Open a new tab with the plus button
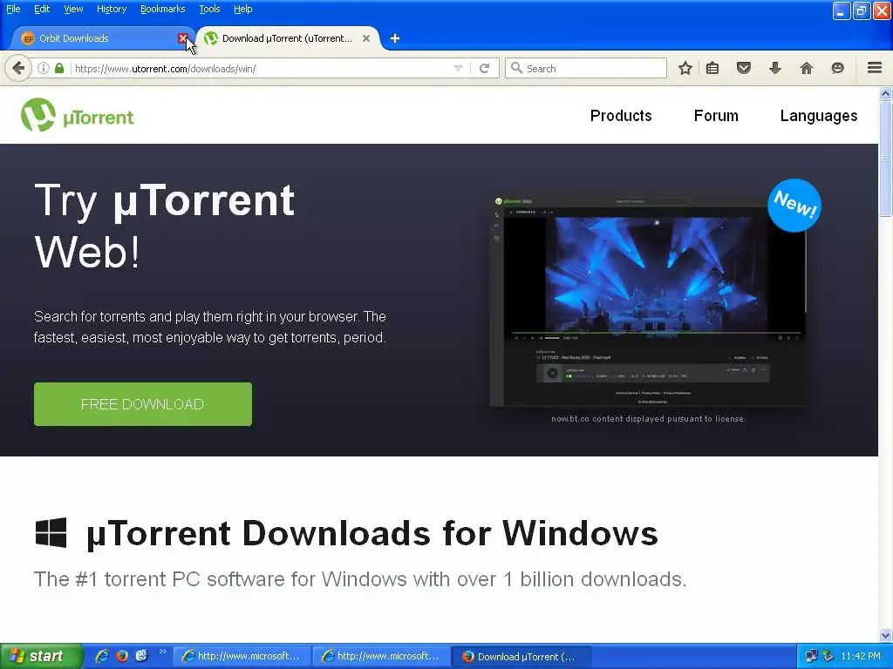The height and width of the screenshot is (669, 893). tap(395, 38)
